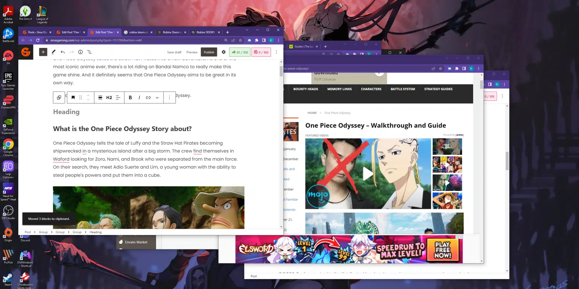
Task: Click the 81 / 100 SEO score indicator
Action: [x=239, y=52]
